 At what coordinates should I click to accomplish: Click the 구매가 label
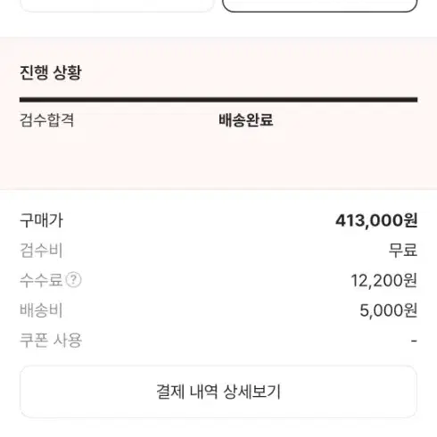click(x=41, y=220)
